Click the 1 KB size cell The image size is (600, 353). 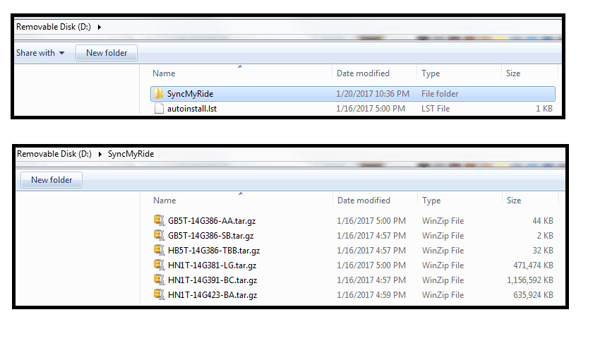(x=544, y=109)
